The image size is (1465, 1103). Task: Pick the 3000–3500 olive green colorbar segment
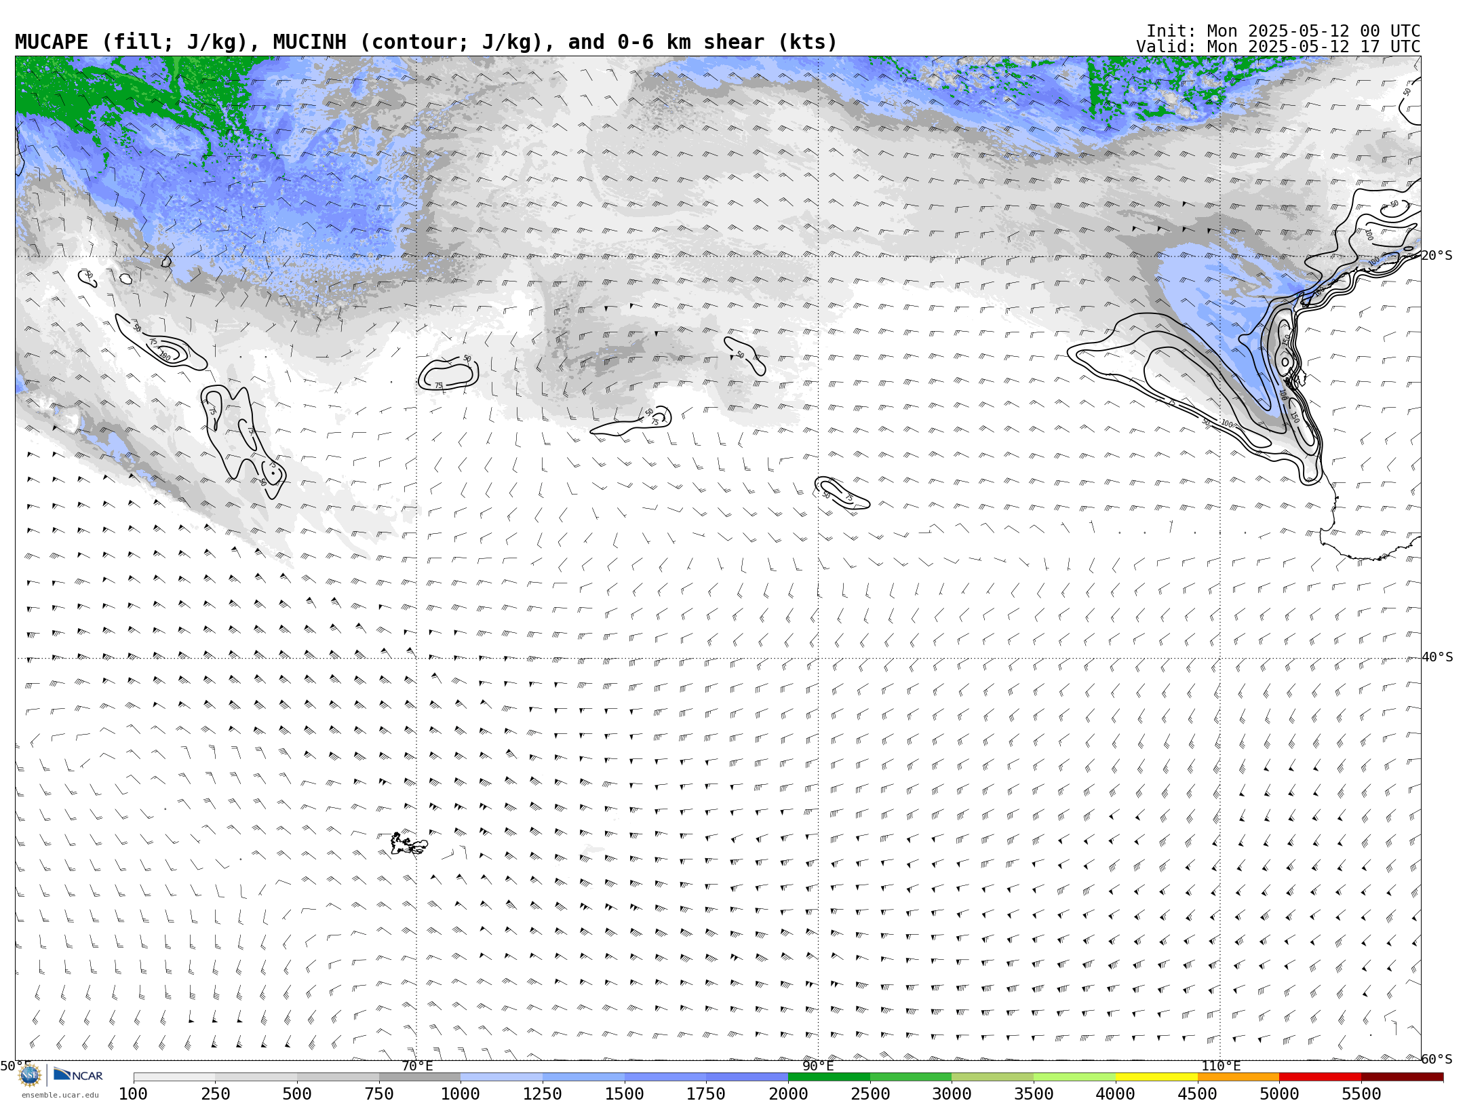tap(992, 1077)
